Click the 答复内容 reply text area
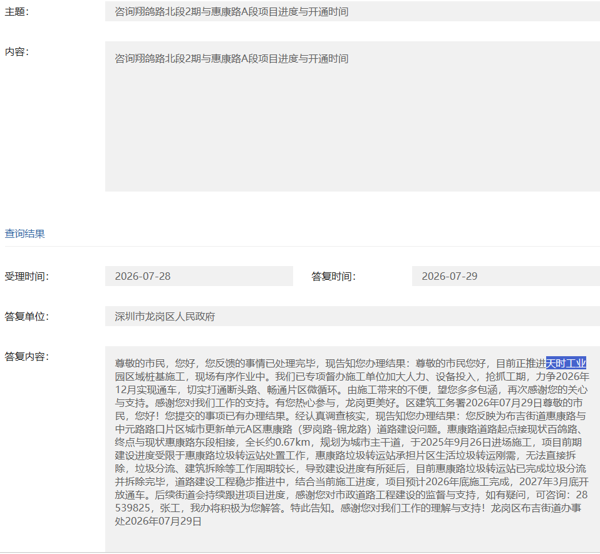 [x=353, y=449]
